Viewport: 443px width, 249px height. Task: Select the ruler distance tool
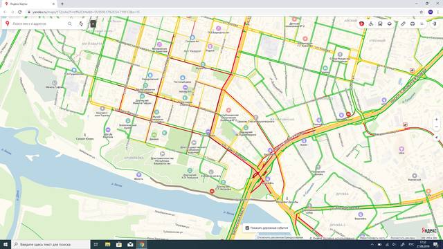tap(403, 24)
